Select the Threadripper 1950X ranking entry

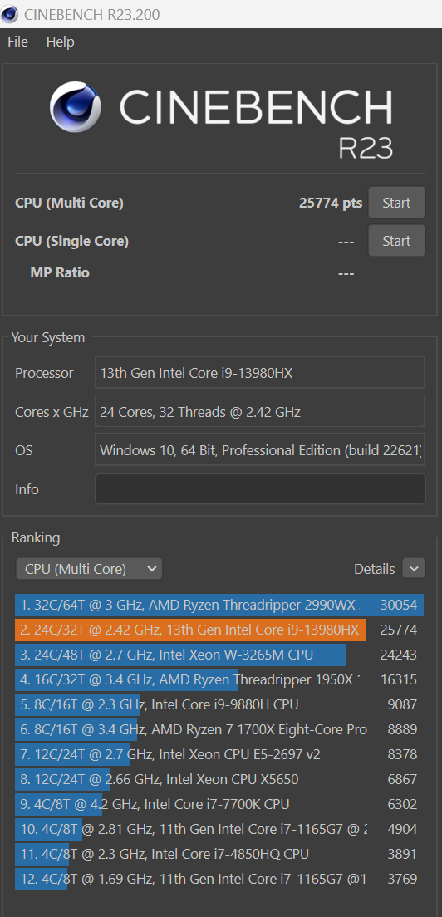click(x=220, y=679)
